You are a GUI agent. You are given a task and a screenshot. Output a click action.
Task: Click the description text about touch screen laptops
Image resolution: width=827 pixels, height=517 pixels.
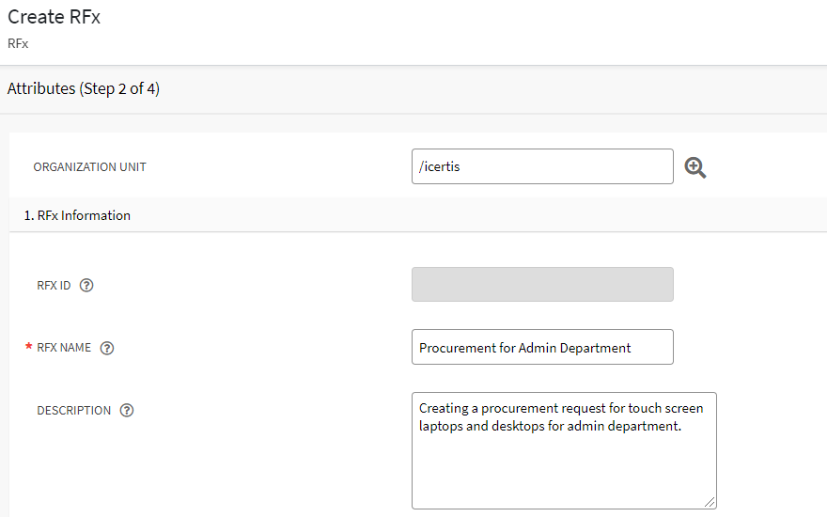561,416
